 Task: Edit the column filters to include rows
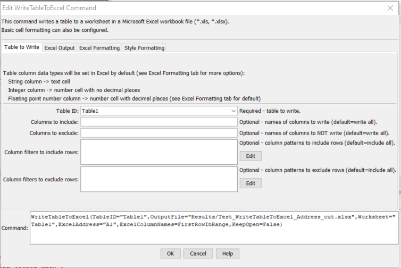[250, 156]
